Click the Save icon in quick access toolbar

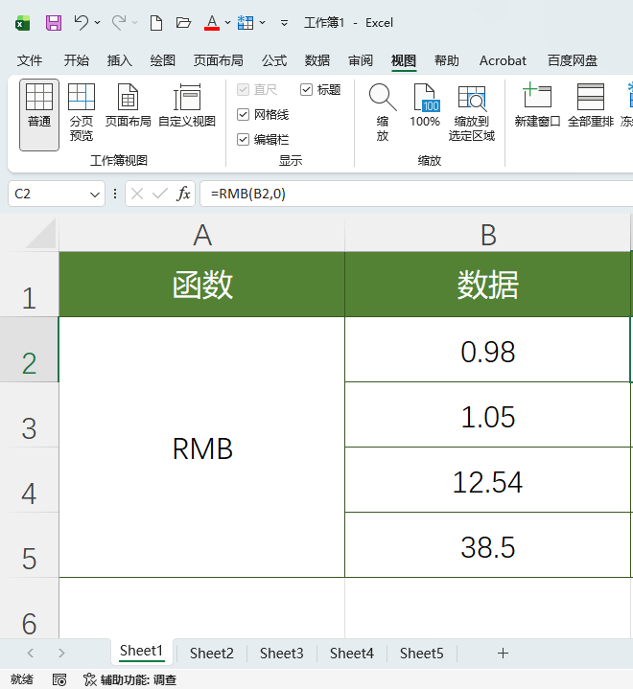click(x=53, y=22)
